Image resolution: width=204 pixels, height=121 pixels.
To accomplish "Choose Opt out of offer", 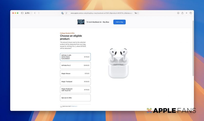I will click(75, 98).
